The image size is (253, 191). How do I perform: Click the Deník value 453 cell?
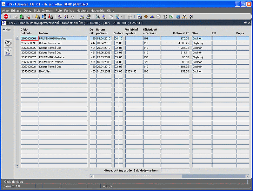coord(93,71)
